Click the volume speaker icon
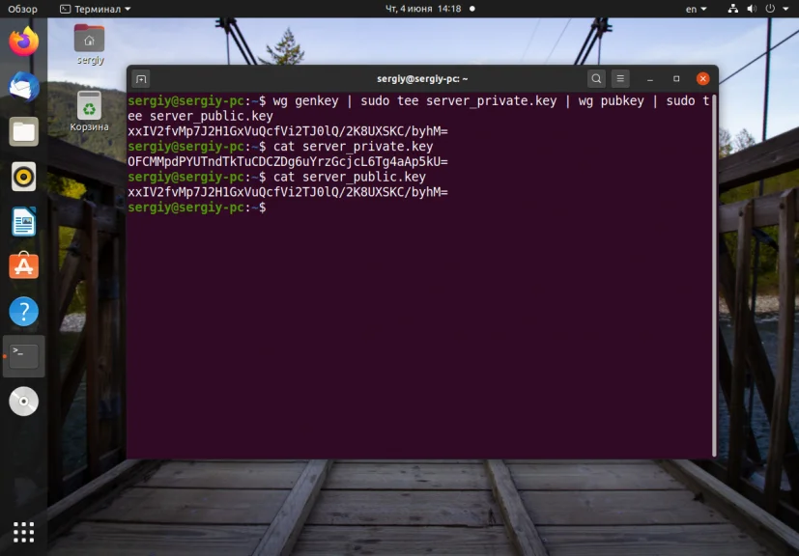This screenshot has height=556, width=799. coord(752,9)
